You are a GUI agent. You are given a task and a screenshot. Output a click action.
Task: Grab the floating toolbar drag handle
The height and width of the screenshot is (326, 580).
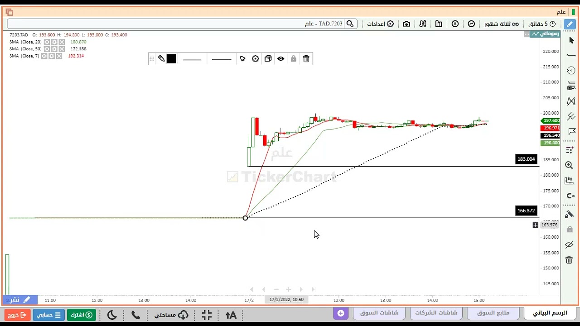(x=152, y=59)
